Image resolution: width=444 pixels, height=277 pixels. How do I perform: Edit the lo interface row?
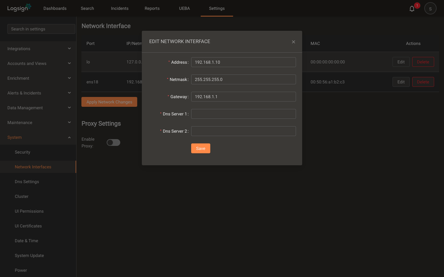[401, 62]
